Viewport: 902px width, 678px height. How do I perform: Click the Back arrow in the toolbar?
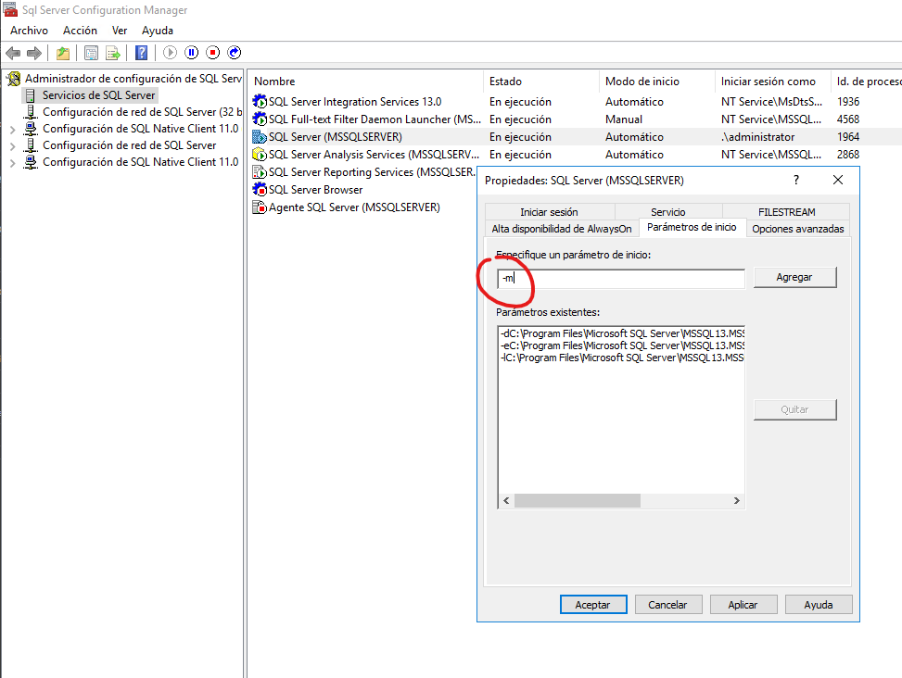[x=13, y=54]
